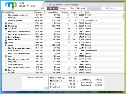Click the _softwareupda user entry
The image size is (126, 94).
point(91,20)
